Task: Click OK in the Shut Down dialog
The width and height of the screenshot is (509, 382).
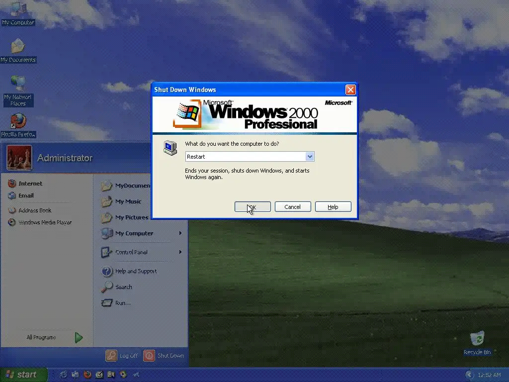Action: pyautogui.click(x=253, y=207)
